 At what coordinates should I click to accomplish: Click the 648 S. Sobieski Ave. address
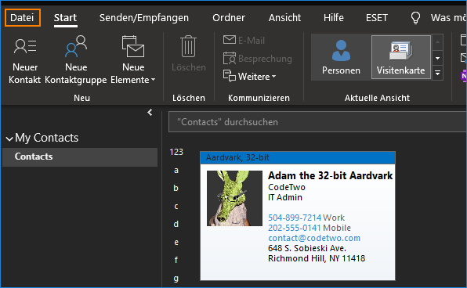click(307, 248)
